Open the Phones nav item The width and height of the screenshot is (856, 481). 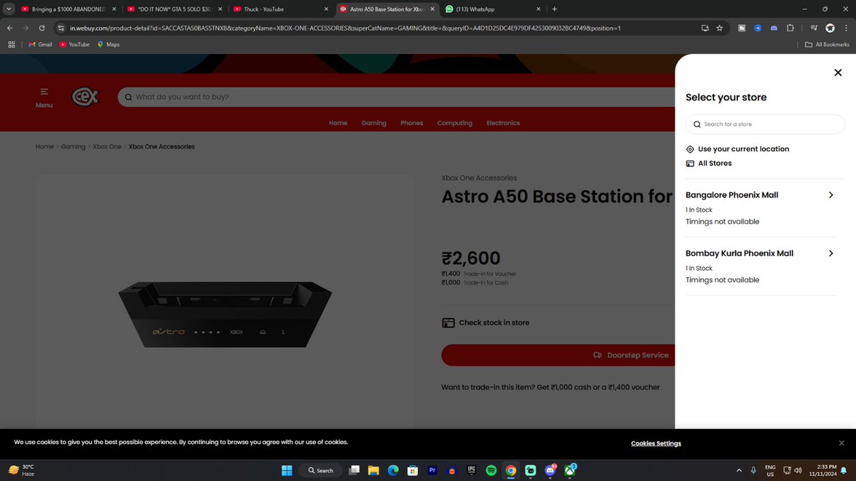[412, 123]
